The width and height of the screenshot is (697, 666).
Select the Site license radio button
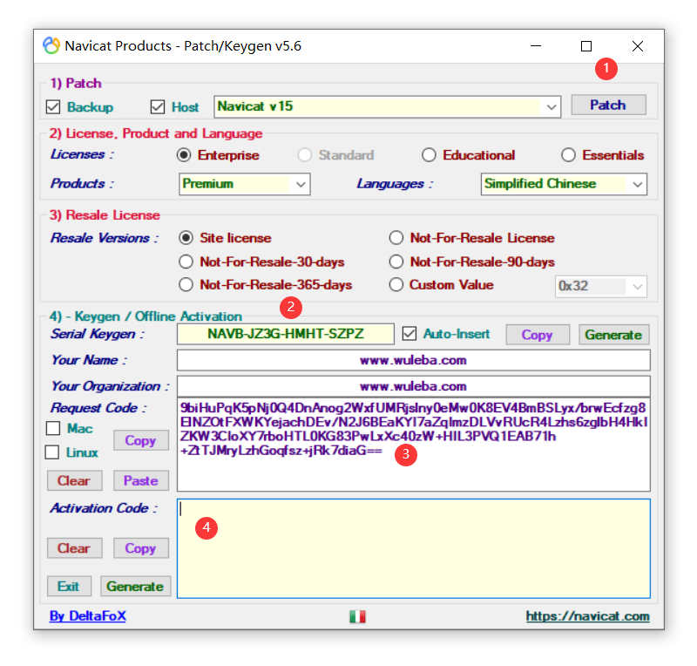(x=186, y=238)
